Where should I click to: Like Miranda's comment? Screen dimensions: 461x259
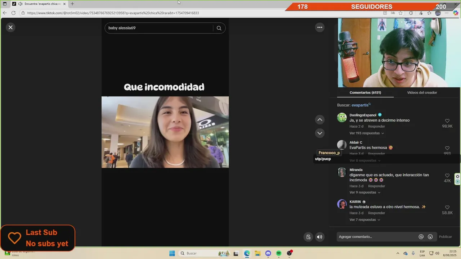pyautogui.click(x=447, y=176)
